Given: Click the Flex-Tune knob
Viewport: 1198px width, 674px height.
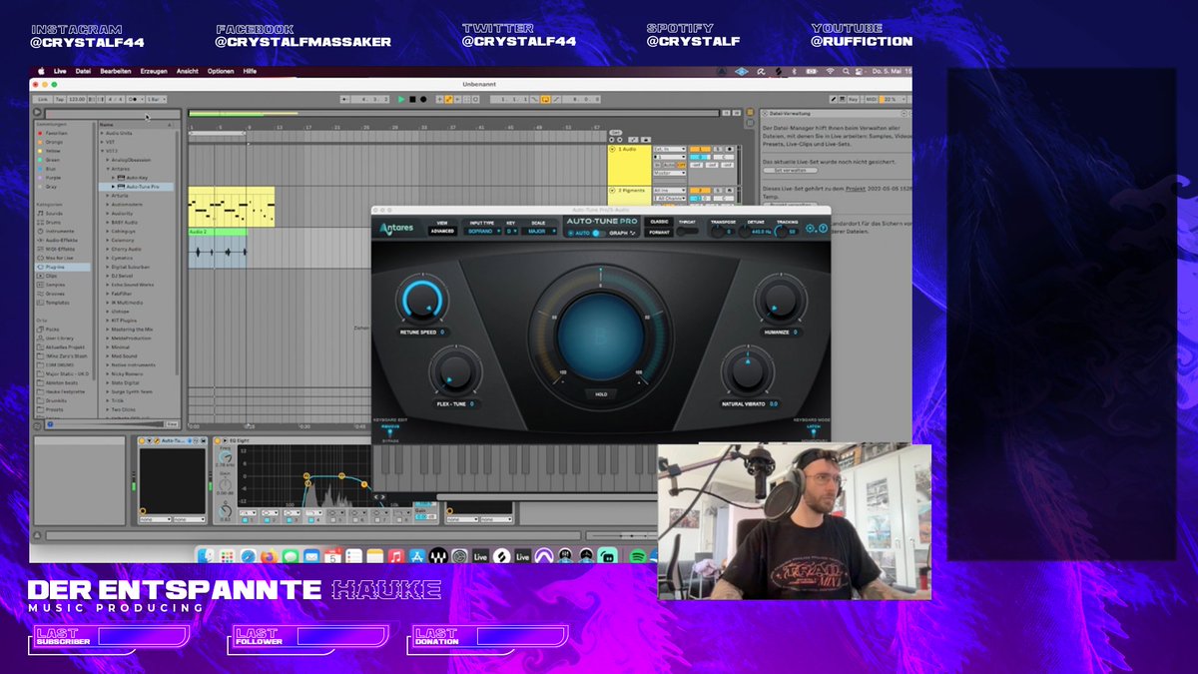Looking at the screenshot, I should [456, 374].
